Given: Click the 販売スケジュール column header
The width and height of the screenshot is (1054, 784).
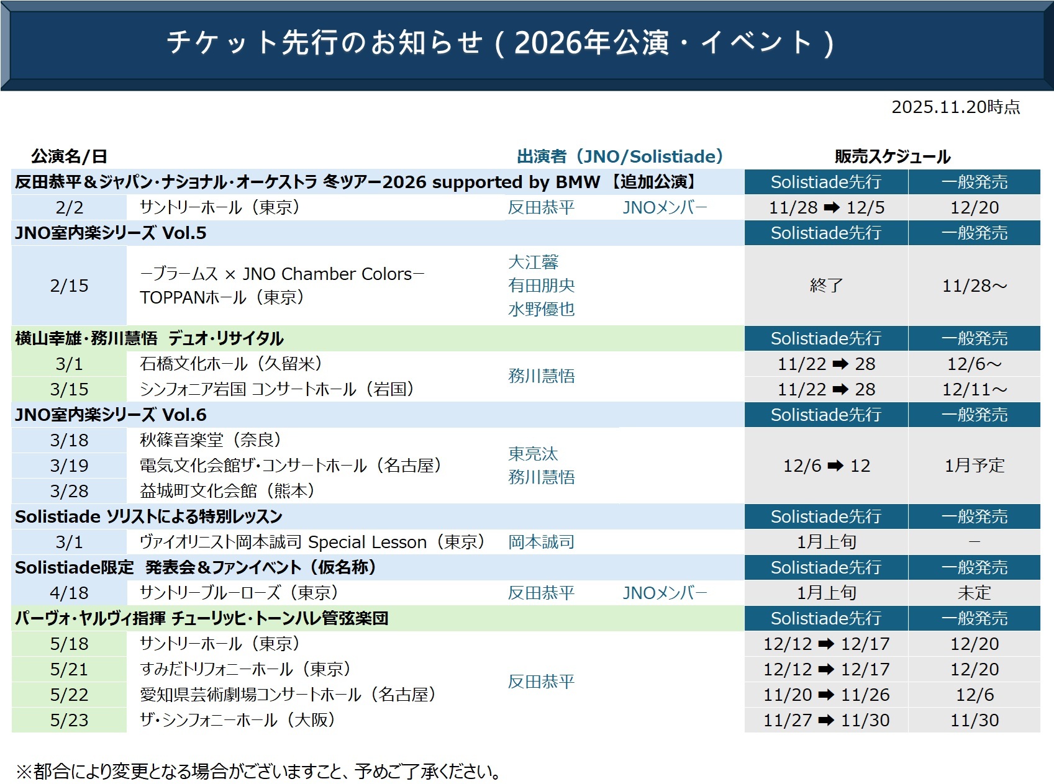Looking at the screenshot, I should pos(892,156).
